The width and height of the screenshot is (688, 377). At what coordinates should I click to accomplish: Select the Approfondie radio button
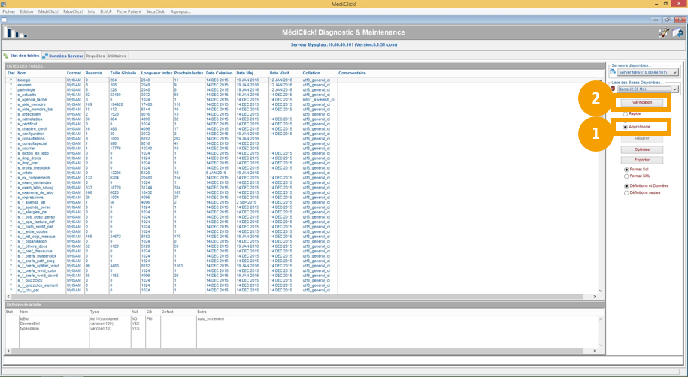[626, 128]
